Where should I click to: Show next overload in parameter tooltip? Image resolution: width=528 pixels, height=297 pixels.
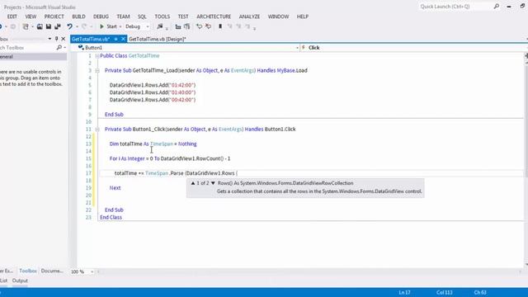(213, 183)
